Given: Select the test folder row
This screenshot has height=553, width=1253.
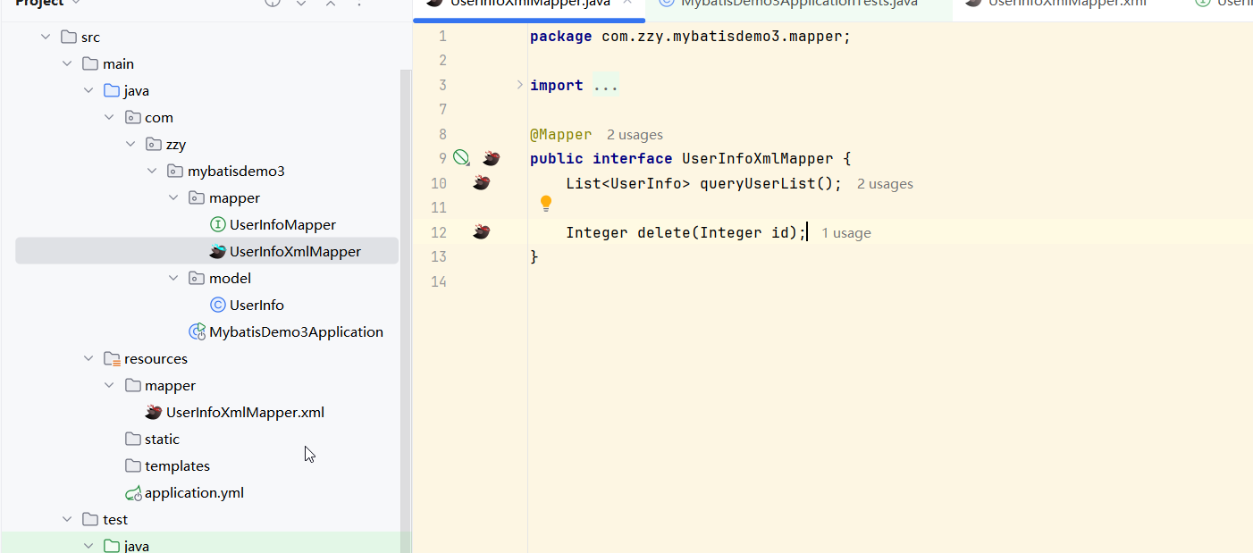Looking at the screenshot, I should [206, 519].
